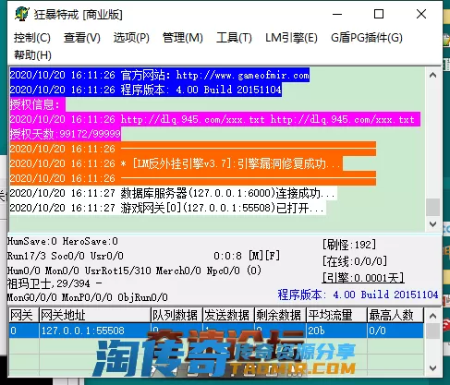Click the 0:0:8 [M][F] status text
Screen dimensions: 450x385
pyautogui.click(x=247, y=256)
